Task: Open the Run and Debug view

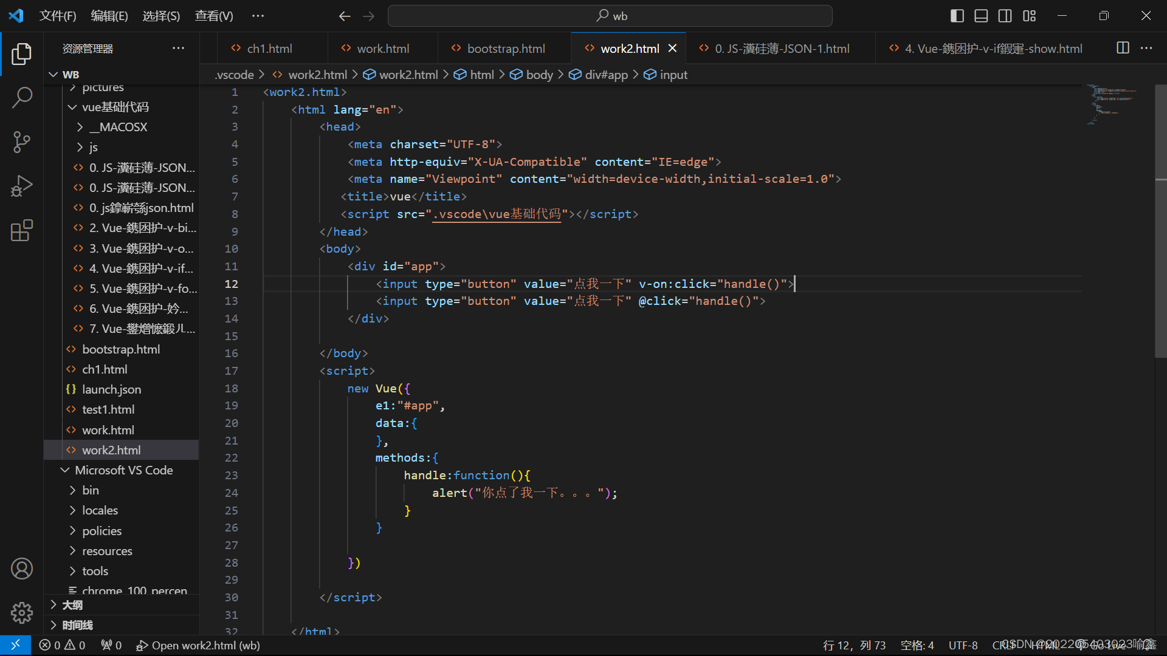Action: tap(22, 186)
